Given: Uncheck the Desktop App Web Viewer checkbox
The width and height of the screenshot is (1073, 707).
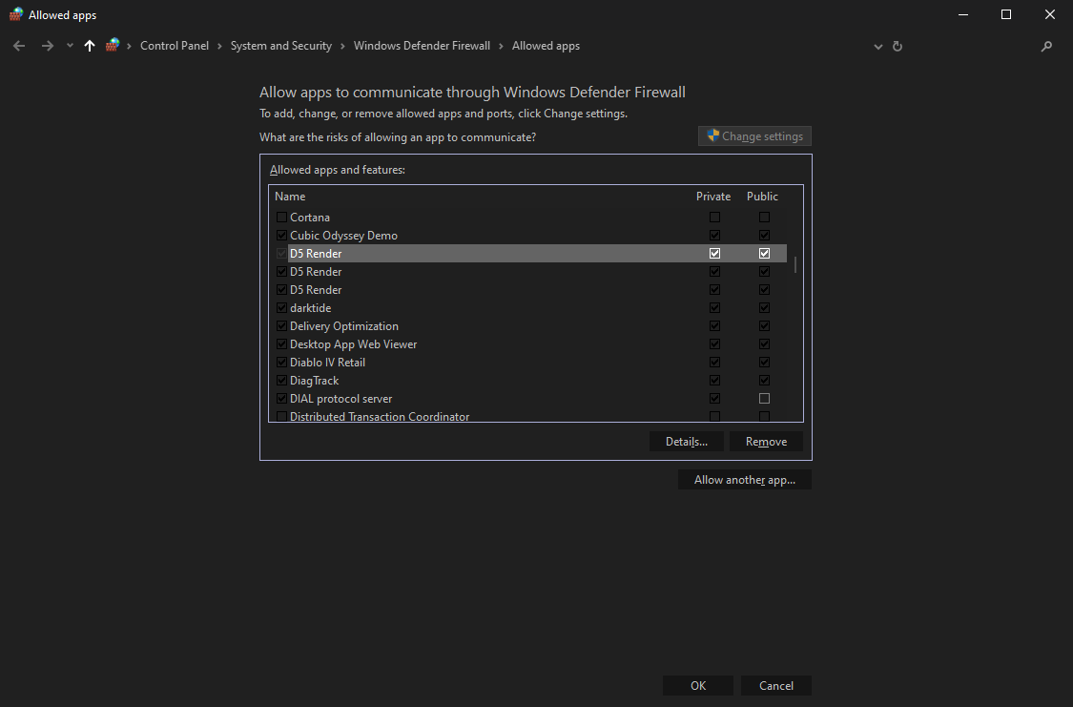Looking at the screenshot, I should (281, 344).
